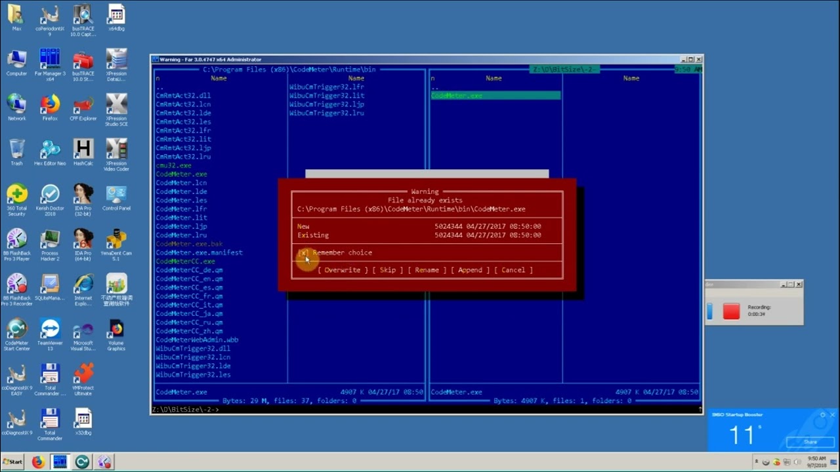
Task: Open Firefox from the taskbar
Action: point(38,462)
